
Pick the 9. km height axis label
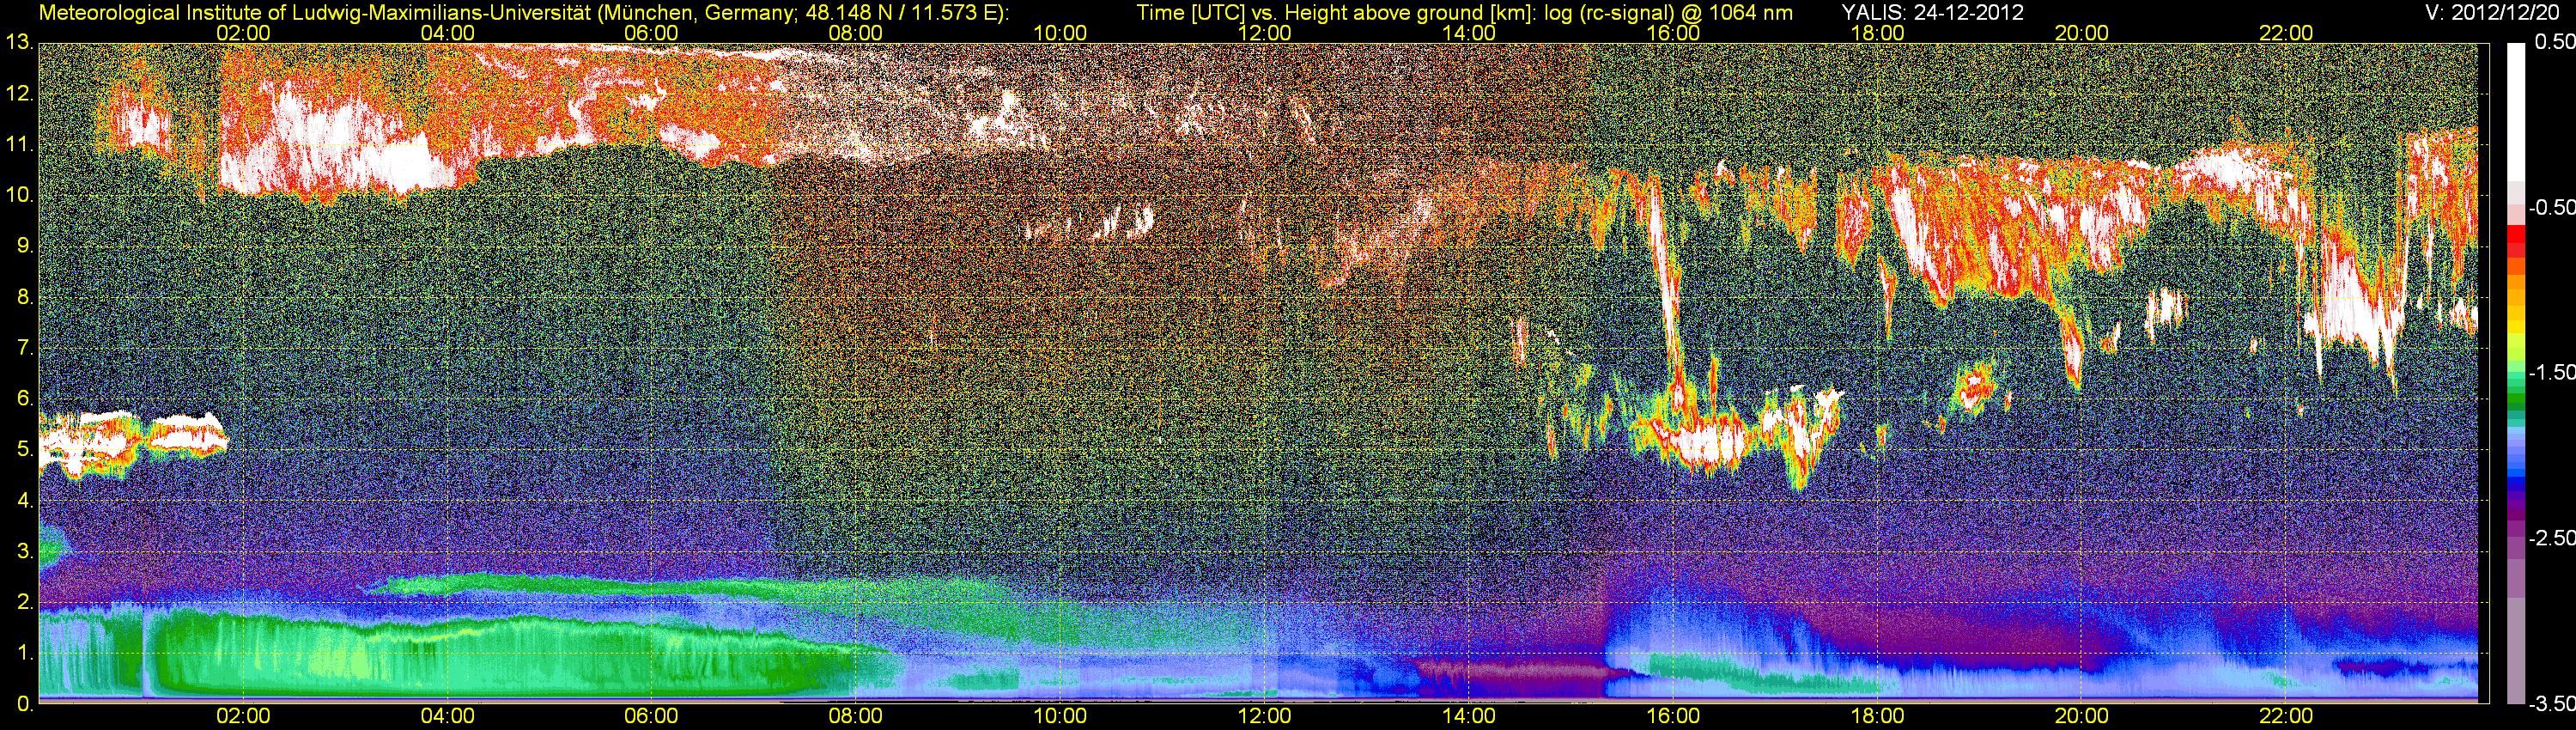tap(24, 246)
